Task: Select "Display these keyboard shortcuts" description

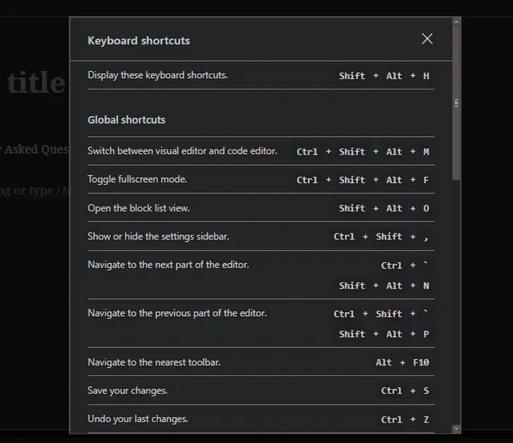Action: [x=157, y=75]
